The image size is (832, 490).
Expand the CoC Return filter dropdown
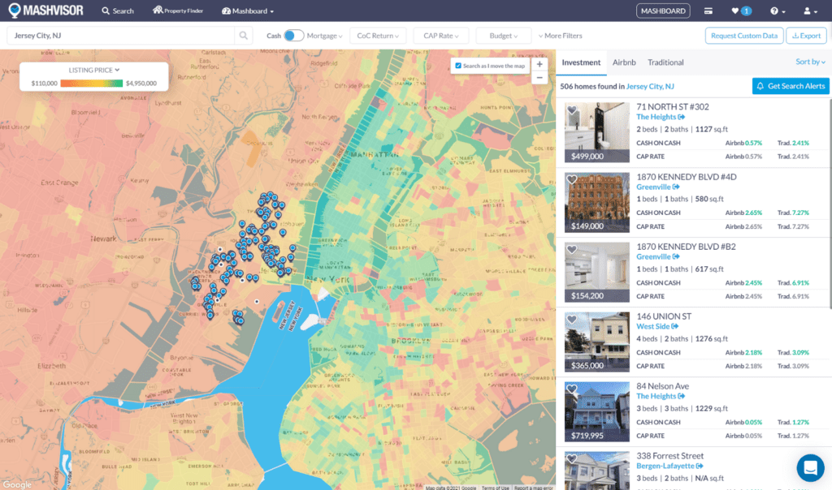point(378,36)
